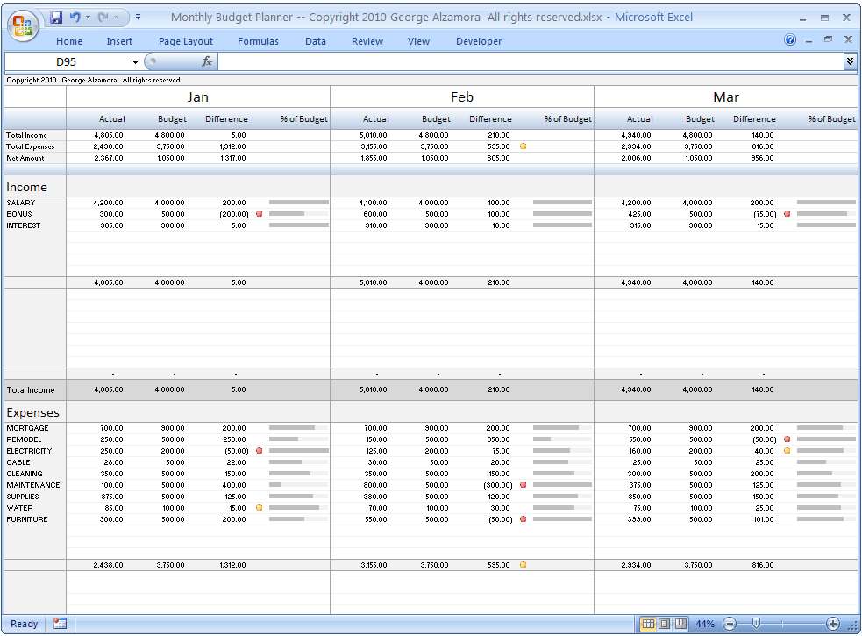Viewport: 862px width, 636px height.
Task: Select the Feb month header cell
Action: pos(462,96)
